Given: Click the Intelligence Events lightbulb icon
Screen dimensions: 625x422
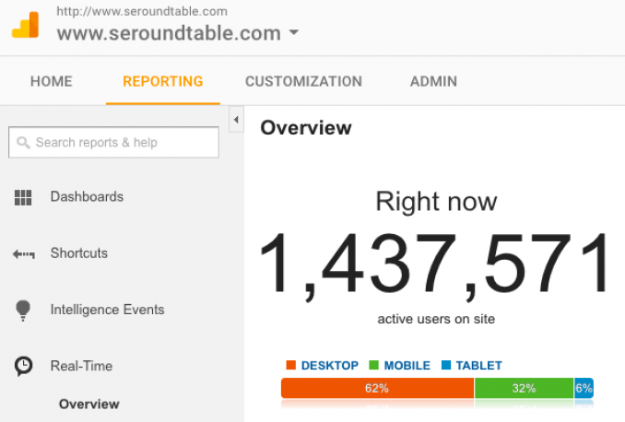Looking at the screenshot, I should tap(23, 311).
